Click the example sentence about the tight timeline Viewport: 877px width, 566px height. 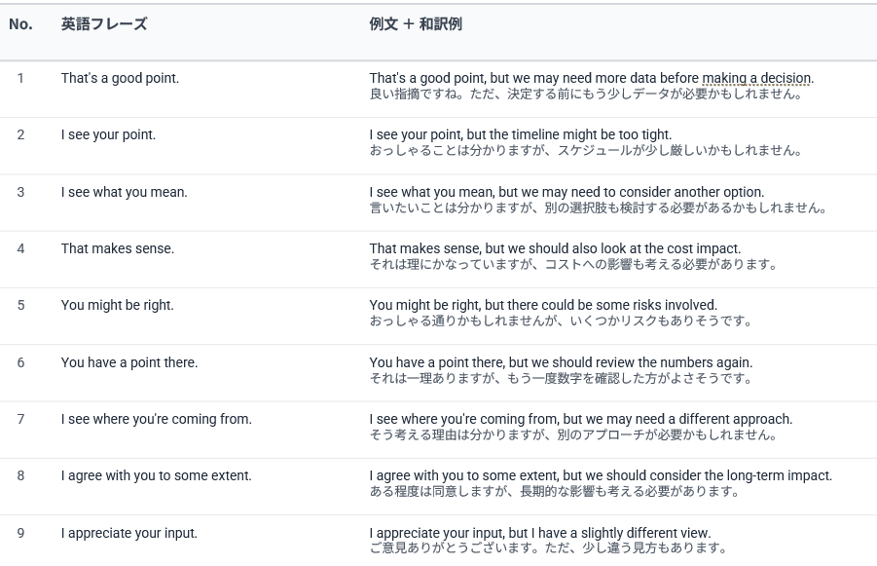520,134
